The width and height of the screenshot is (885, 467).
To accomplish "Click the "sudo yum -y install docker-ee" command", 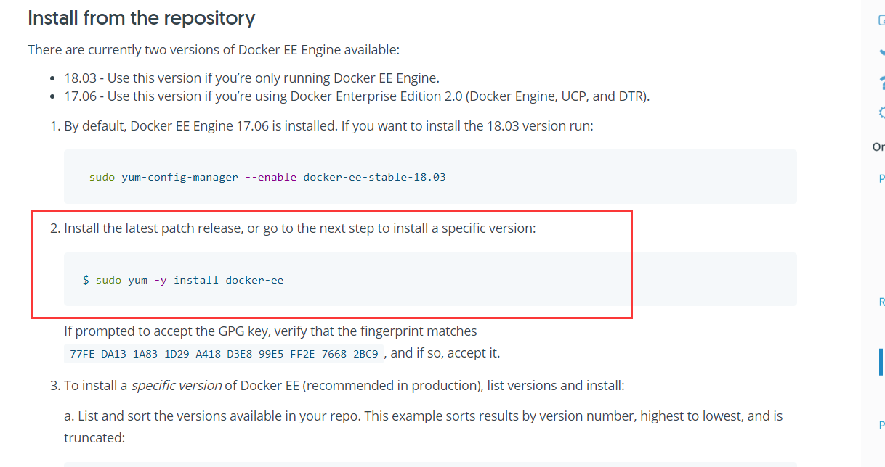I will coord(182,280).
